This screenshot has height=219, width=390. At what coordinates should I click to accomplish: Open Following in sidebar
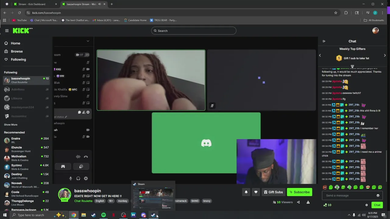18,60
